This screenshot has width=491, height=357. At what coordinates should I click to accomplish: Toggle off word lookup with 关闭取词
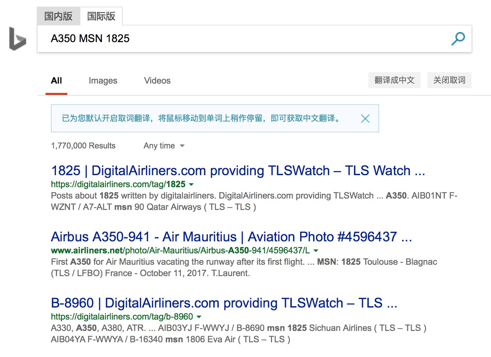pos(449,80)
